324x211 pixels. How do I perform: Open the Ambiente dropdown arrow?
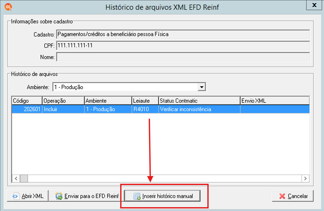coord(202,87)
